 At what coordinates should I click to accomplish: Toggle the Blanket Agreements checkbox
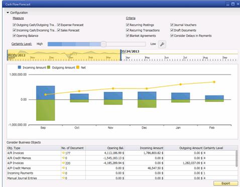click(x=128, y=36)
